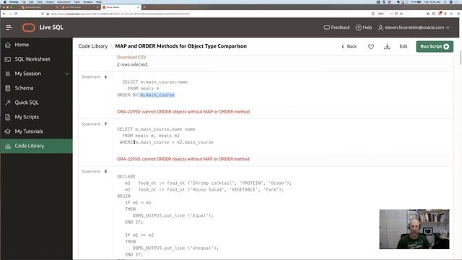Screen dimensions: 462x260
Task: Click the Home house icon
Action: 8,45
